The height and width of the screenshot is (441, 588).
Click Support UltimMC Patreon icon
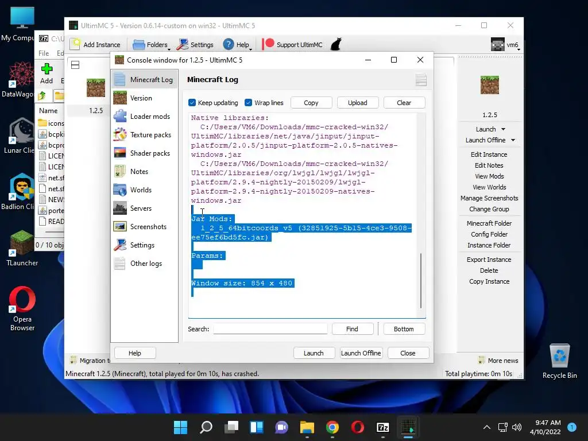[x=268, y=44]
